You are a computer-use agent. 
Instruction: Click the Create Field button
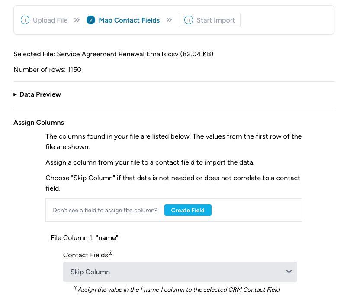188,210
